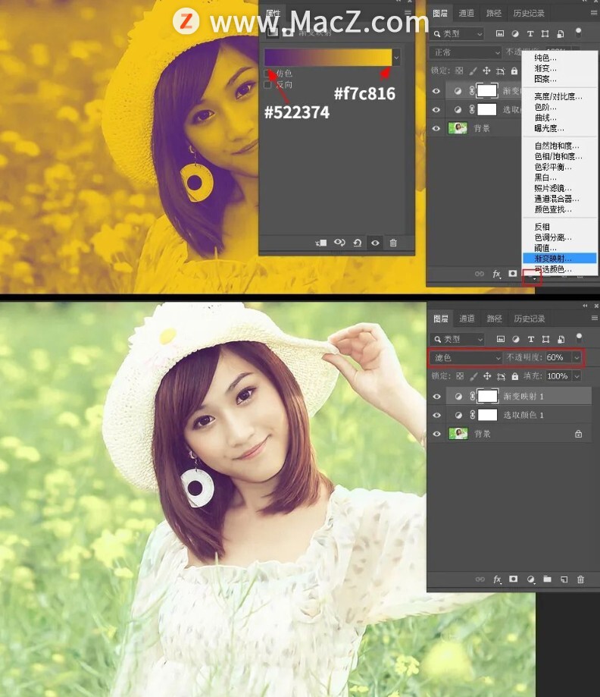
Task: Hide 渐变映射 1 layer in lower panel
Action: 436,396
